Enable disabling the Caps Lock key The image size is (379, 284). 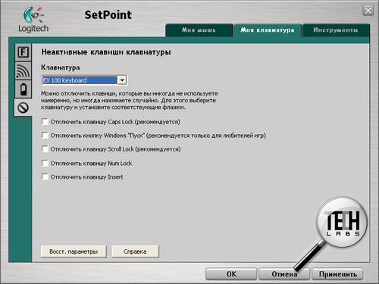tap(45, 122)
